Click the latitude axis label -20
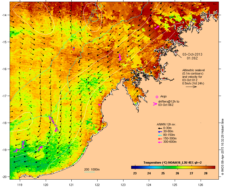The image size is (226, 187). click(4, 177)
